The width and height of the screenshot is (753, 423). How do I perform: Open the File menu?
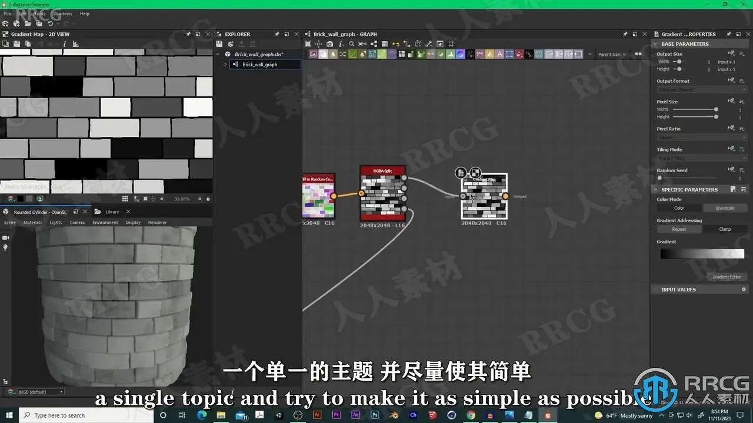8,14
